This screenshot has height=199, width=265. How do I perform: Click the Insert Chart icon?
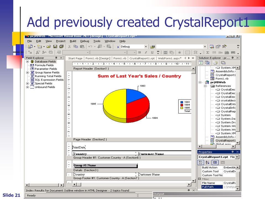click(227, 53)
